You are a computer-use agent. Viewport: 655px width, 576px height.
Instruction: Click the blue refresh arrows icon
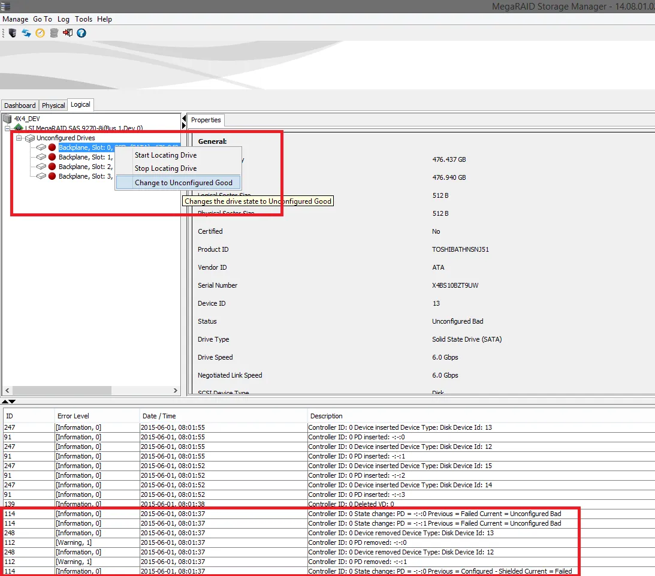pos(26,33)
